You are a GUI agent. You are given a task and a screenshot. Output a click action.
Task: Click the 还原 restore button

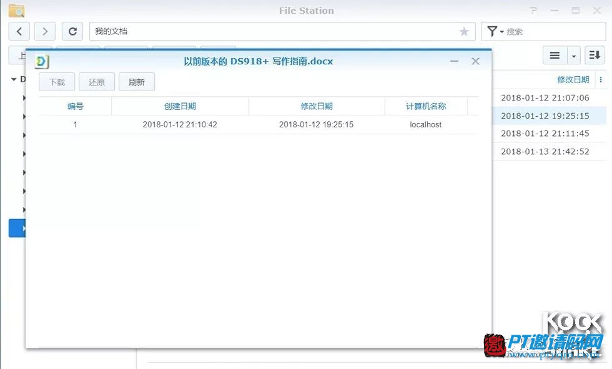(97, 82)
